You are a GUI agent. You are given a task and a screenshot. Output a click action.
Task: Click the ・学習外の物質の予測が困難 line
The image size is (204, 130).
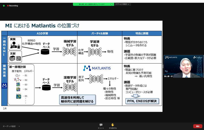coord(140,55)
